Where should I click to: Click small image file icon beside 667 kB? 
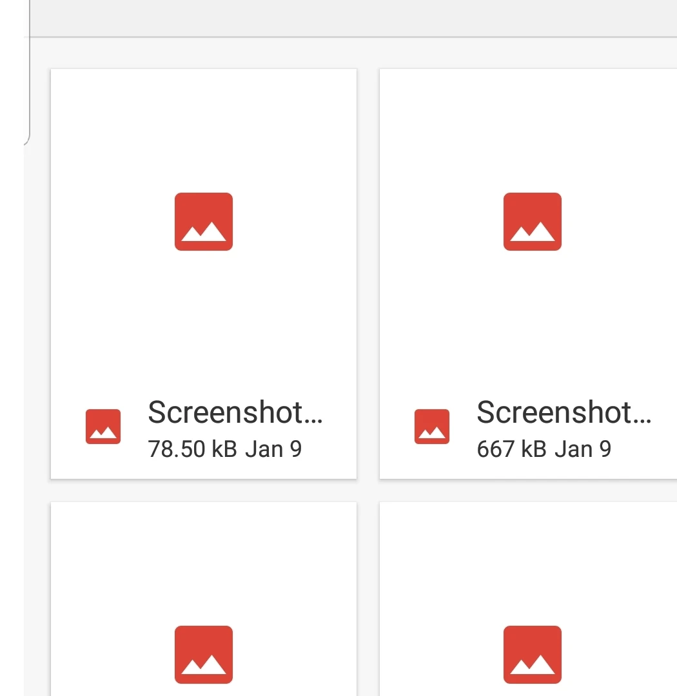click(x=431, y=427)
